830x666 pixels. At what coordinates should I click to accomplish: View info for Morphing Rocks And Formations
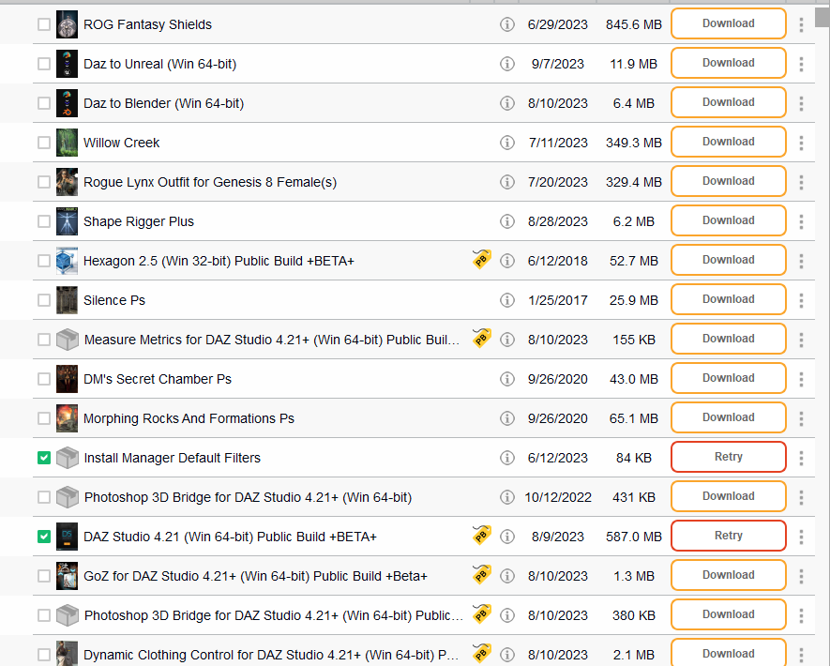point(507,418)
